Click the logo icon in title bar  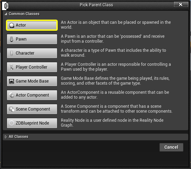coord(5,6)
